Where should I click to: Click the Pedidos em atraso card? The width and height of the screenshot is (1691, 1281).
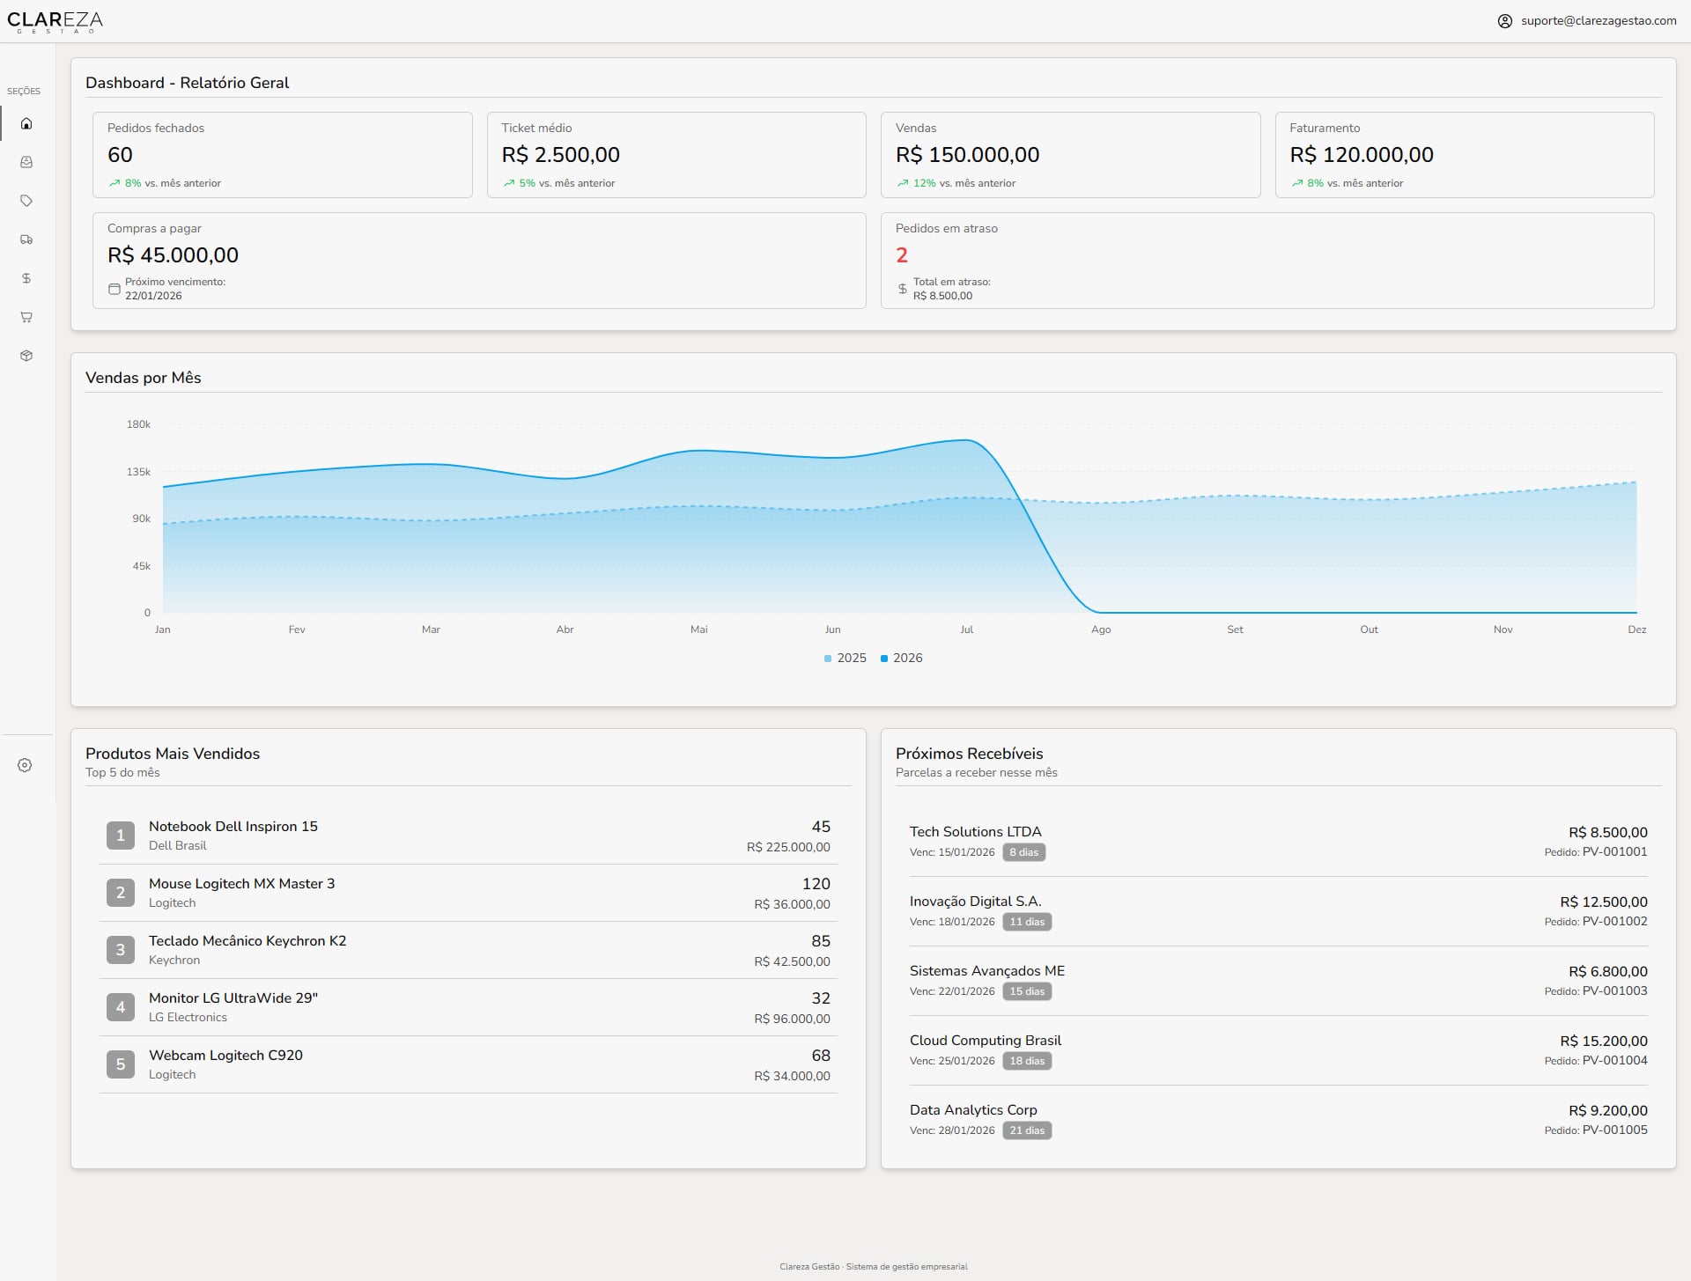click(1269, 261)
